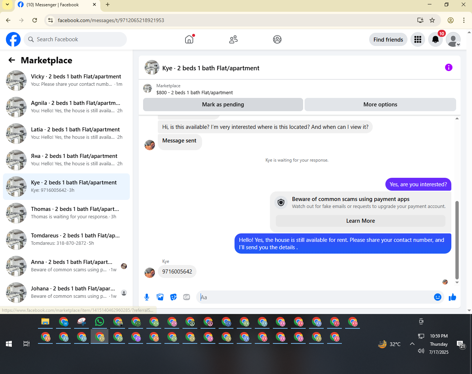The height and width of the screenshot is (374, 472).
Task: Open the Friends icon in top navigation
Action: pos(233,39)
